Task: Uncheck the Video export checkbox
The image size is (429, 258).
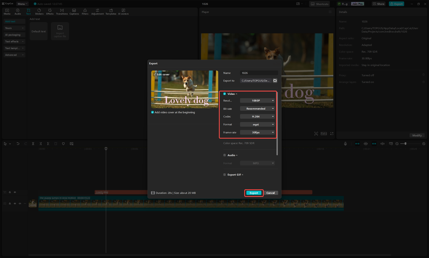Action: click(225, 94)
